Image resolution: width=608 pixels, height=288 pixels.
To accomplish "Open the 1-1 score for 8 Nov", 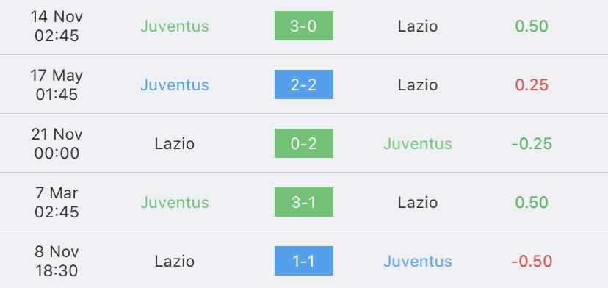I will tap(303, 261).
